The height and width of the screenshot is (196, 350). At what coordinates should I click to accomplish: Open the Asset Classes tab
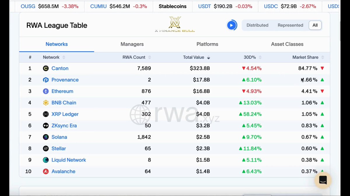coord(287,44)
